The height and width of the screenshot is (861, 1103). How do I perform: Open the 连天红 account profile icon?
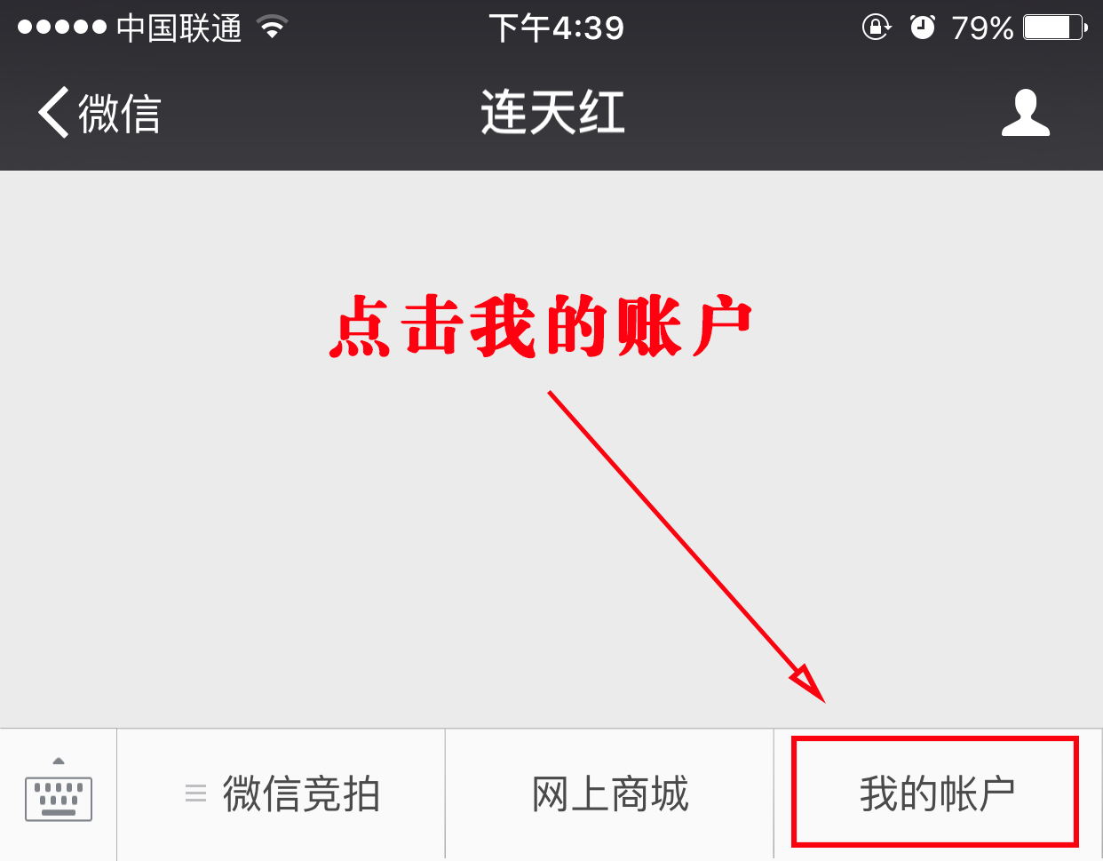pyautogui.click(x=1026, y=113)
